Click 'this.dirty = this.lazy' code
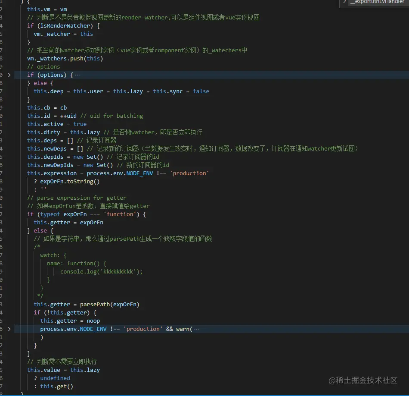This screenshot has height=396, width=409. point(63,132)
